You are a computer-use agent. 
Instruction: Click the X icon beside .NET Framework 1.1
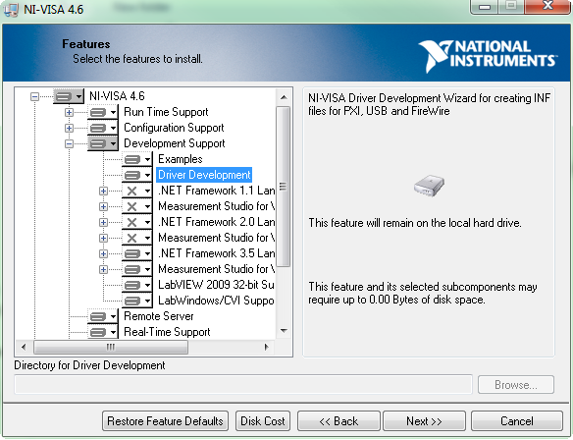(132, 191)
